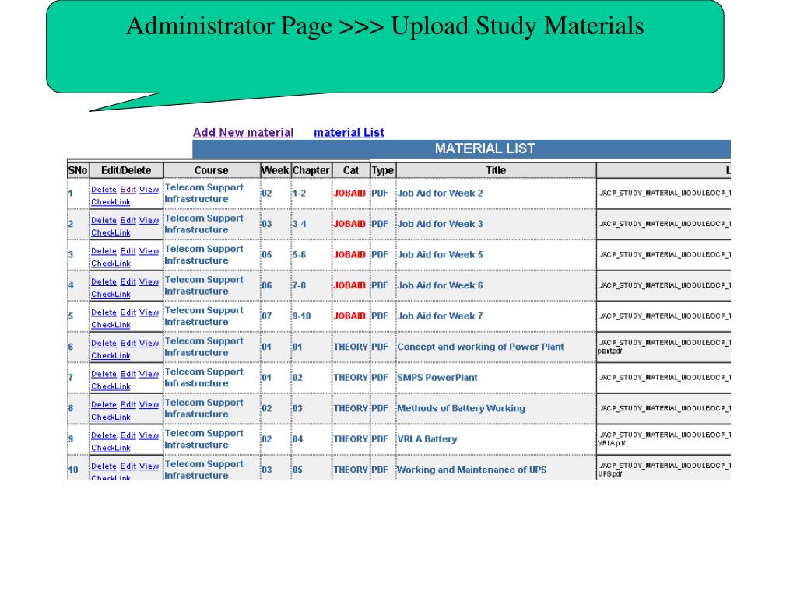This screenshot has width=797, height=597.
Task: Click the title VRLA Battery
Action: [427, 438]
